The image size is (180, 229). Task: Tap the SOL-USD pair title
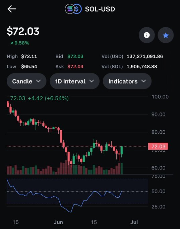tap(100, 9)
